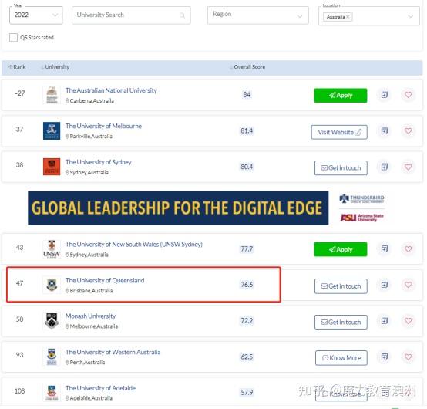
Task: Click Australian National University logo
Action: (52, 95)
